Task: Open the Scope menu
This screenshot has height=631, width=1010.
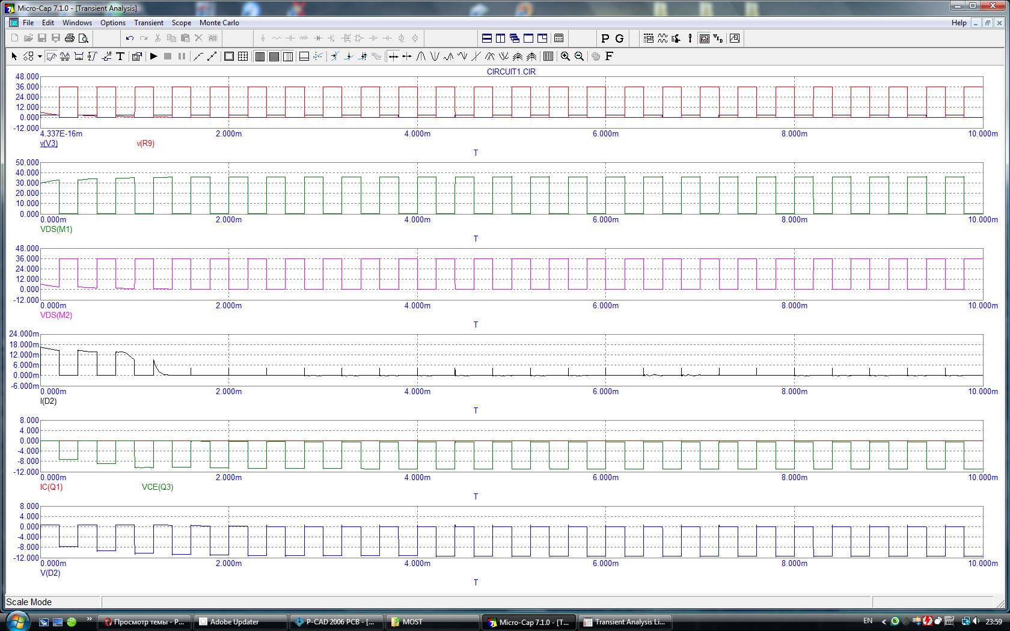Action: pos(181,23)
